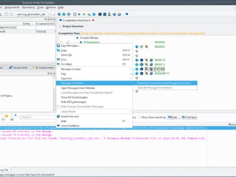Click the Entity column header
This screenshot has height=177, width=236.
tap(26, 24)
